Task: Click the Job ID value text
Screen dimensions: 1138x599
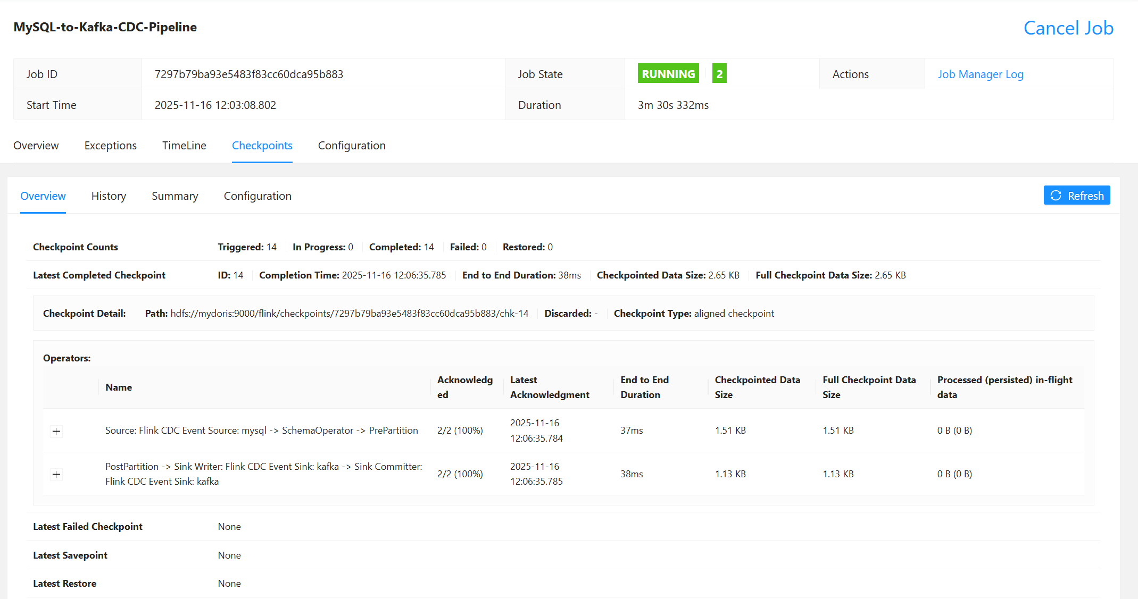Action: pyautogui.click(x=248, y=74)
